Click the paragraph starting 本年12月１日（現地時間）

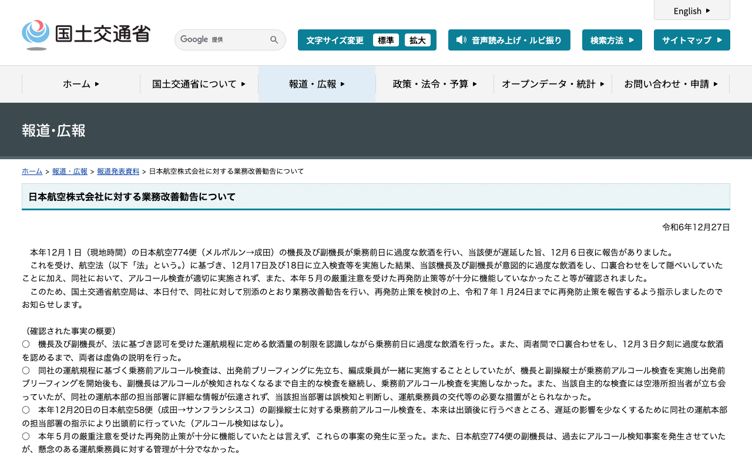point(351,253)
